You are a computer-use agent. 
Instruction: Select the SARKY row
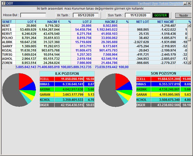94,46
